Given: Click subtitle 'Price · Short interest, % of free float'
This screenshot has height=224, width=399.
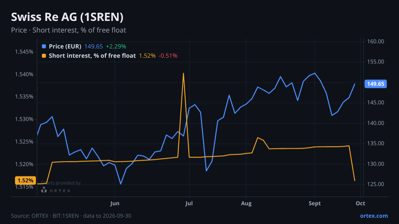Looking at the screenshot, I should click(x=68, y=30).
